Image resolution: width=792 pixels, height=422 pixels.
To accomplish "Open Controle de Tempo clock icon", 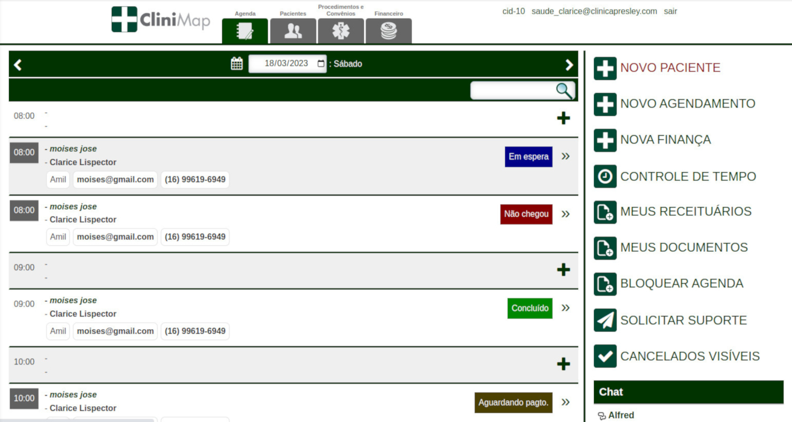I will tap(605, 176).
